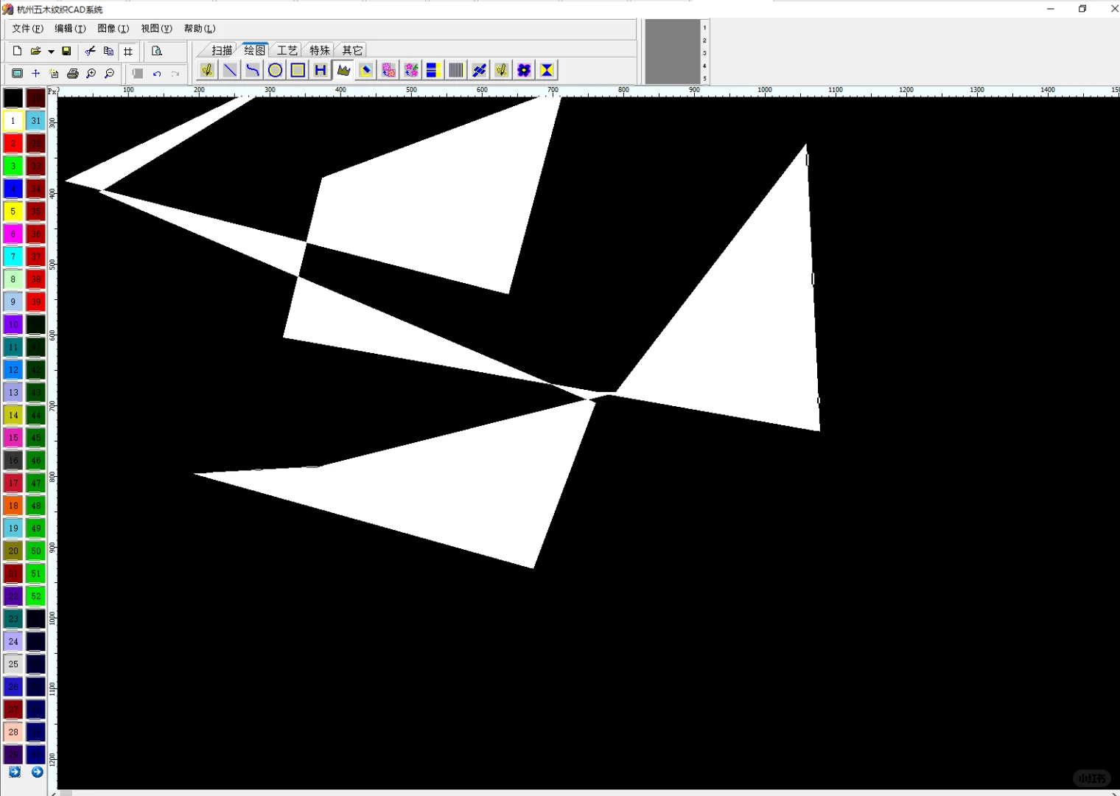Pick color swatch 14 (olive yellow)
Image resolution: width=1120 pixels, height=796 pixels.
coord(13,415)
